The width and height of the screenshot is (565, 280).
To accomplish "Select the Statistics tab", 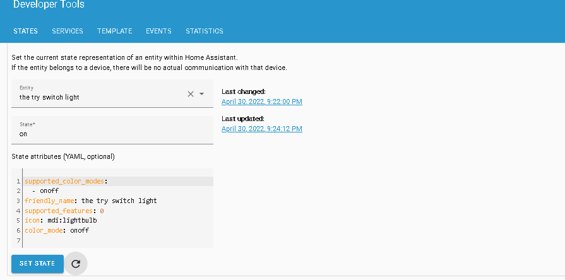I will coord(204,31).
